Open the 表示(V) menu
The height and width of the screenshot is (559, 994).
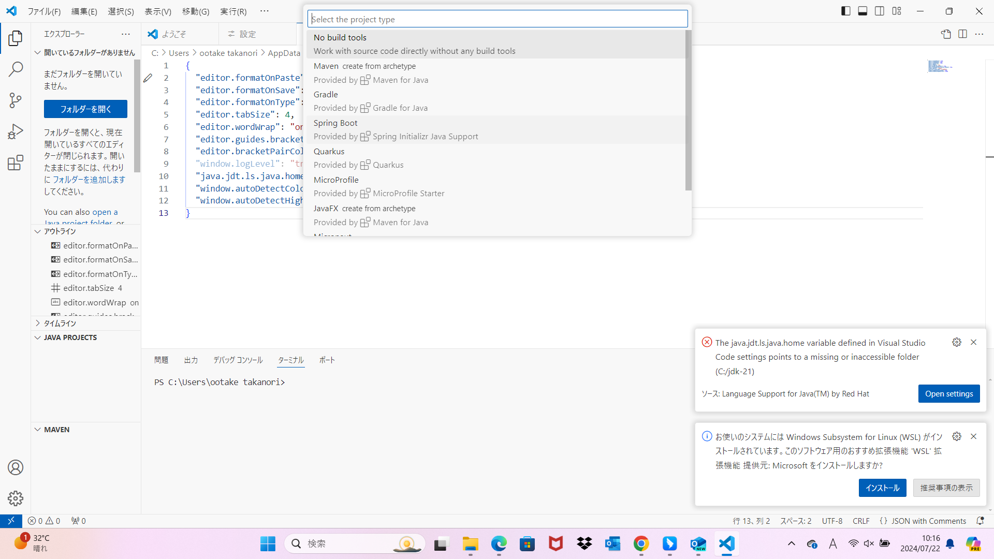(x=157, y=11)
